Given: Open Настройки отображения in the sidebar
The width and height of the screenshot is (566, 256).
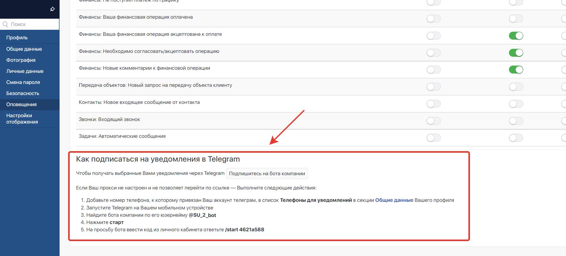Looking at the screenshot, I should click(22, 119).
